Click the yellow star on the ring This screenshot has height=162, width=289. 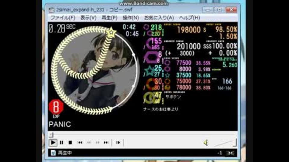(111, 32)
